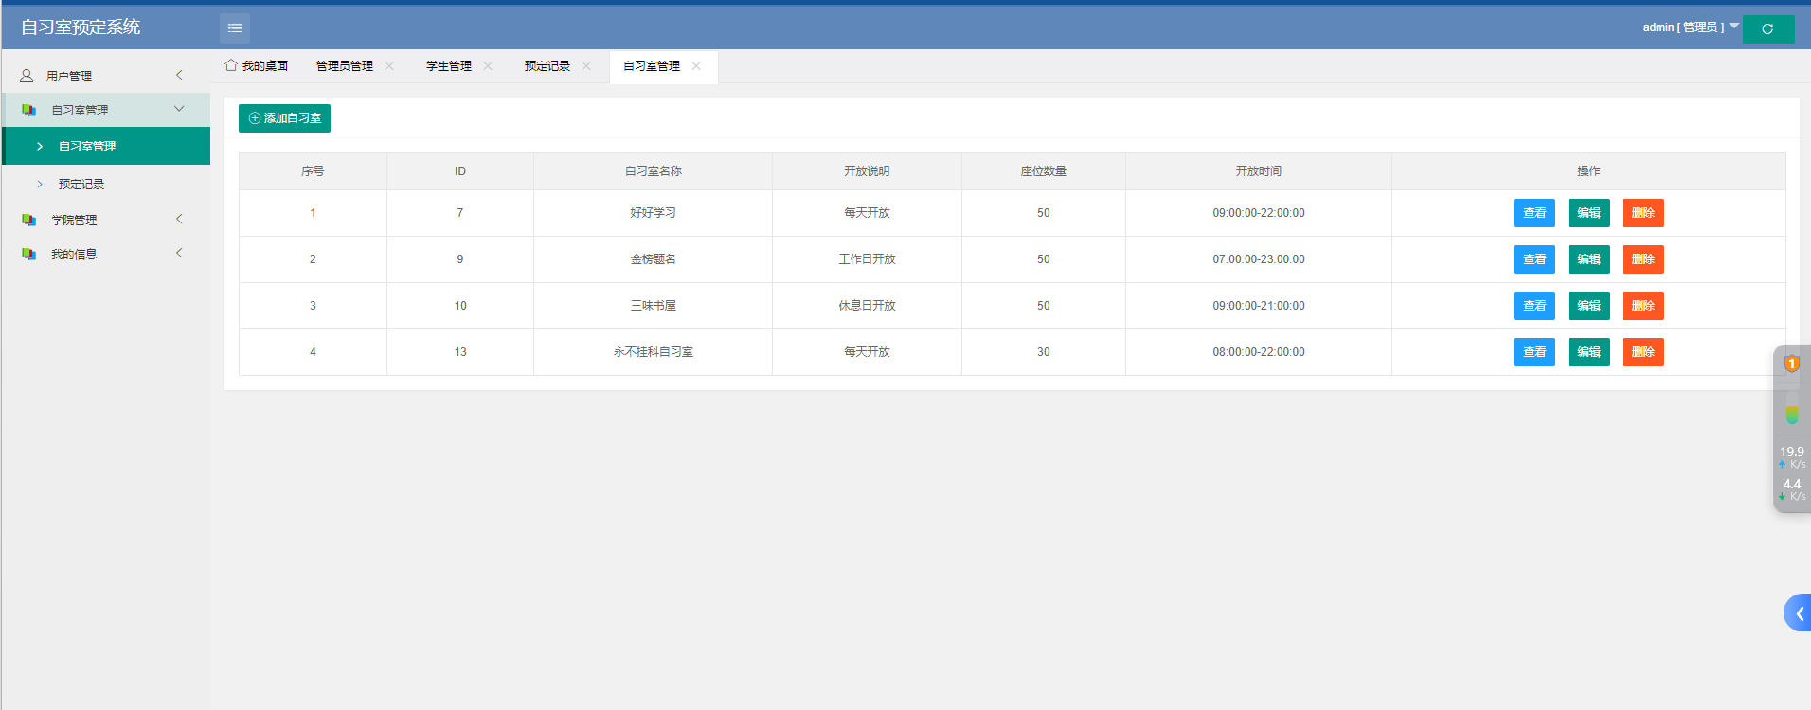
Task: Click the 开放说明 column header
Action: click(x=867, y=171)
